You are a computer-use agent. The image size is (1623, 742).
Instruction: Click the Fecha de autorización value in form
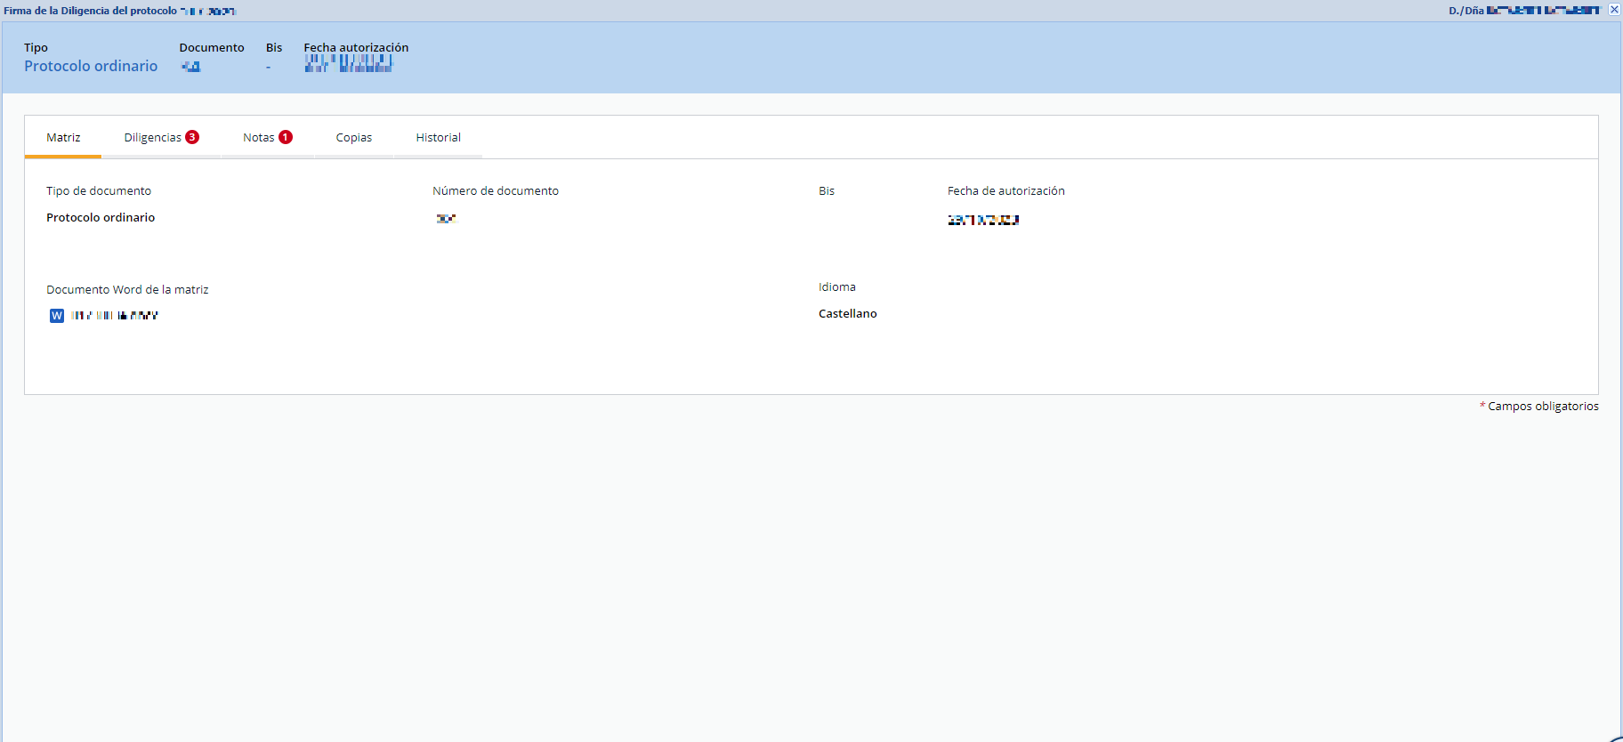coord(983,220)
